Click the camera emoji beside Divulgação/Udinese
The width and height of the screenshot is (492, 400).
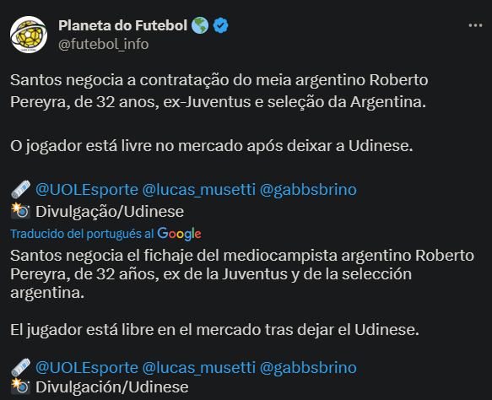[21, 210]
